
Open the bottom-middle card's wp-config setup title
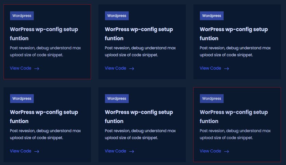(x=139, y=117)
